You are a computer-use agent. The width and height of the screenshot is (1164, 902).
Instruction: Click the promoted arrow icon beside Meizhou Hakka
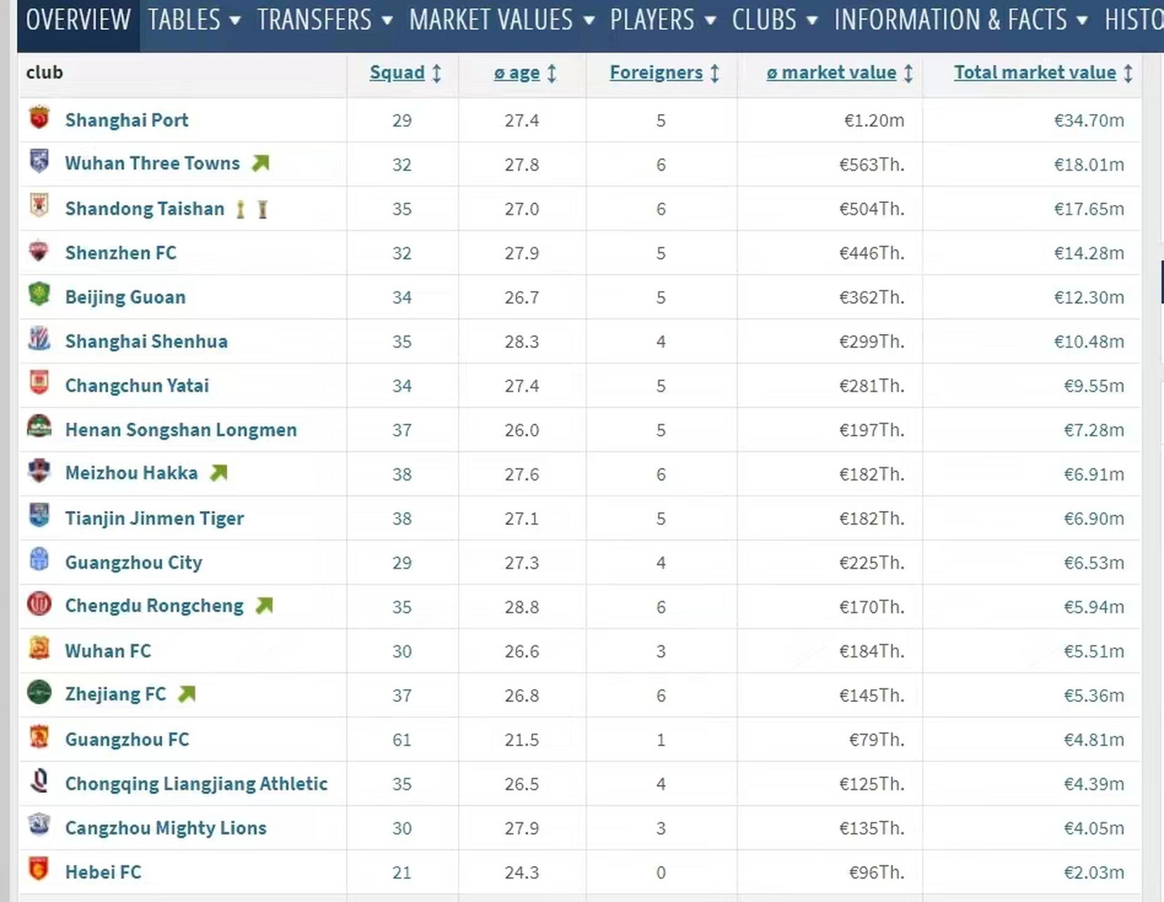[219, 473]
